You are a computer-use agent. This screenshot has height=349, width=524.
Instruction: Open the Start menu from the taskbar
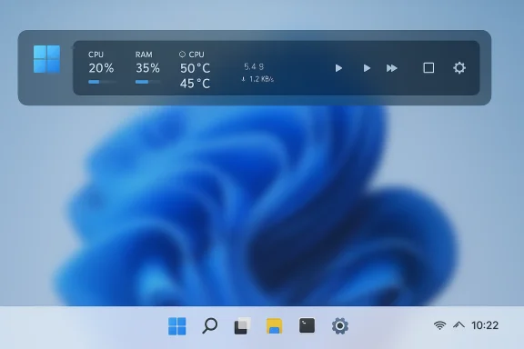click(x=177, y=325)
